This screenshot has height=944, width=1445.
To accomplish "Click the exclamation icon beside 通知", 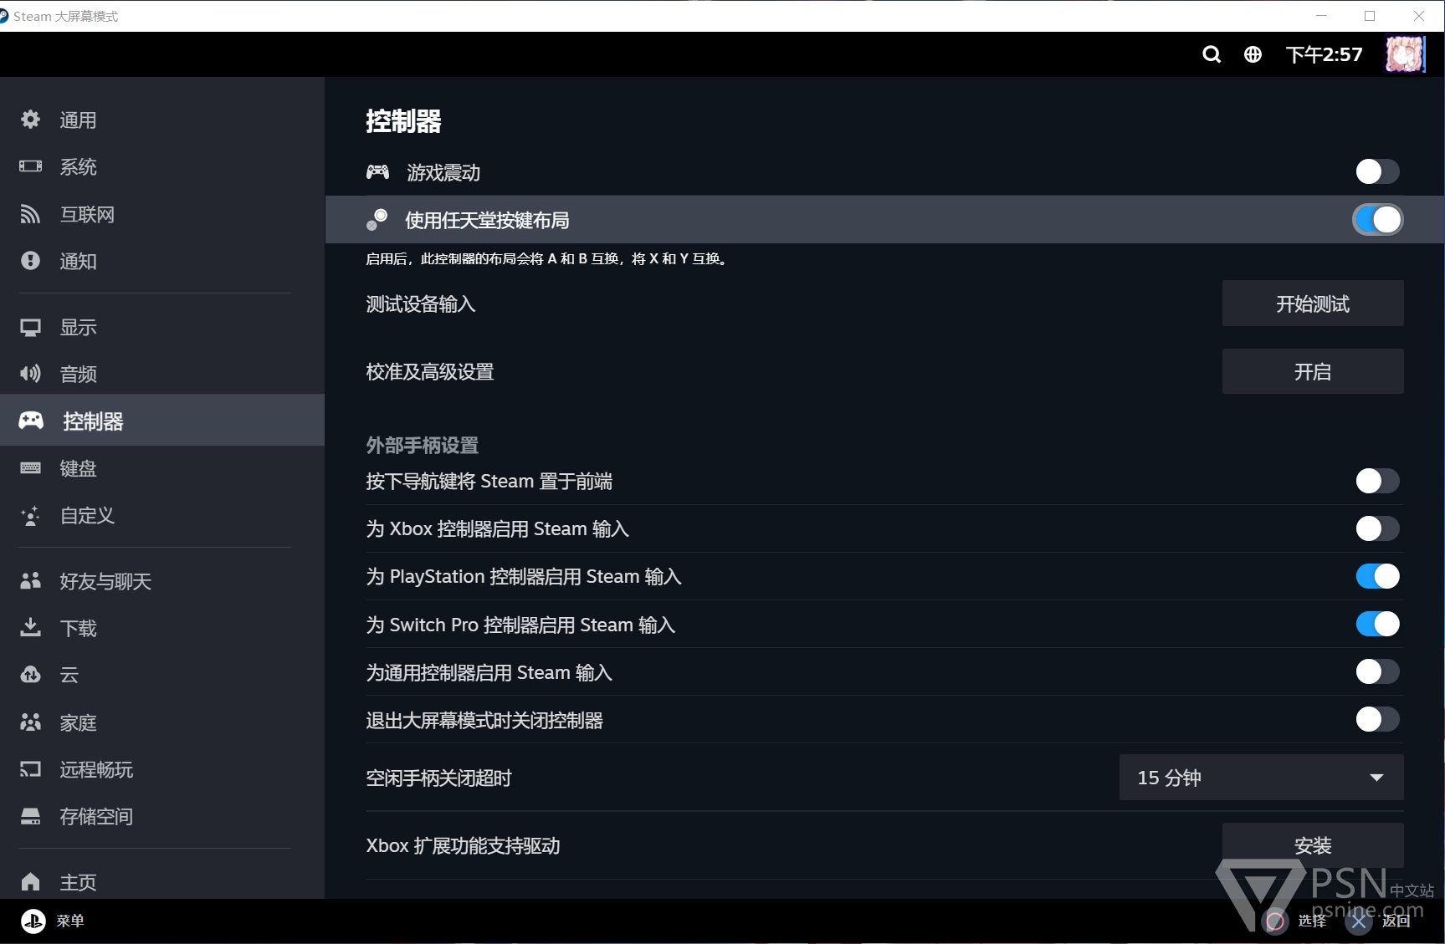I will (x=31, y=261).
